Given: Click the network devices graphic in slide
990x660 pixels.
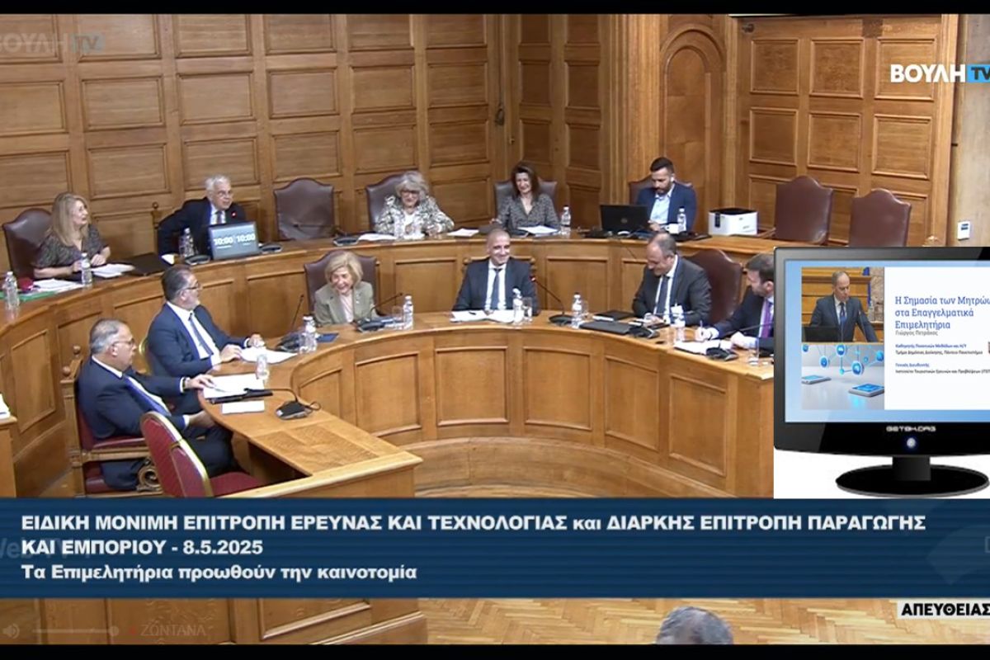Looking at the screenshot, I should (x=843, y=375).
